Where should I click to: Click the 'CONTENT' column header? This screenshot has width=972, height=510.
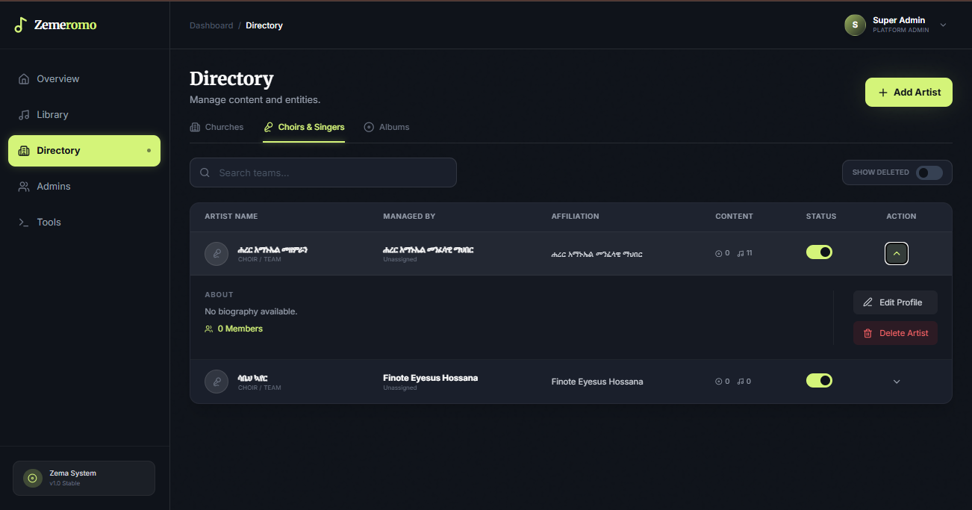coord(735,217)
